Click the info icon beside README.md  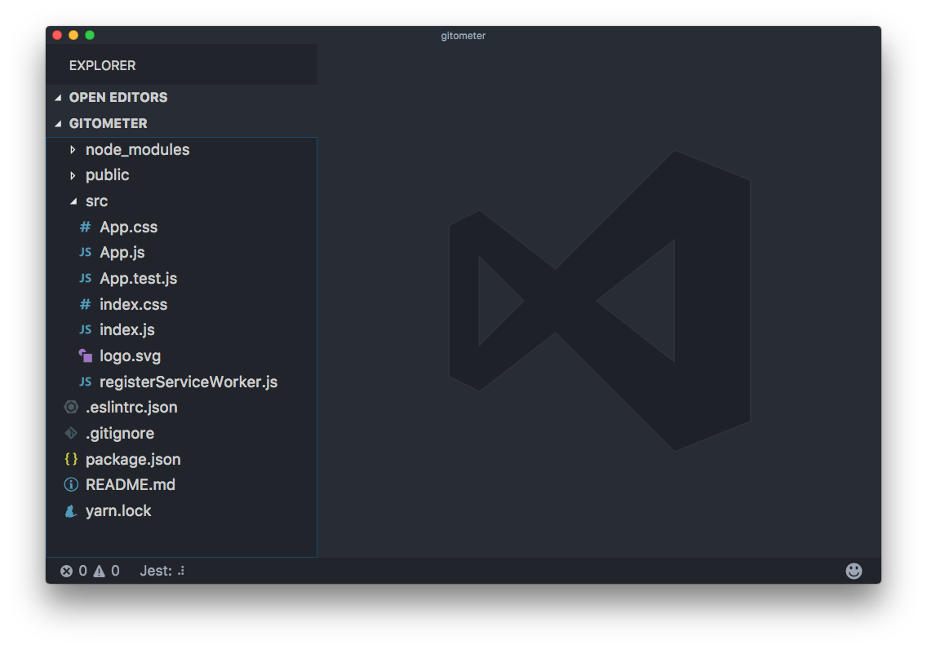coord(70,484)
